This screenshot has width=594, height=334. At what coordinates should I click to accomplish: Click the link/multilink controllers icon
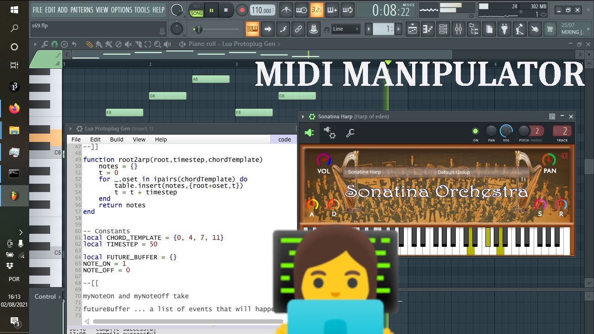click(x=298, y=29)
